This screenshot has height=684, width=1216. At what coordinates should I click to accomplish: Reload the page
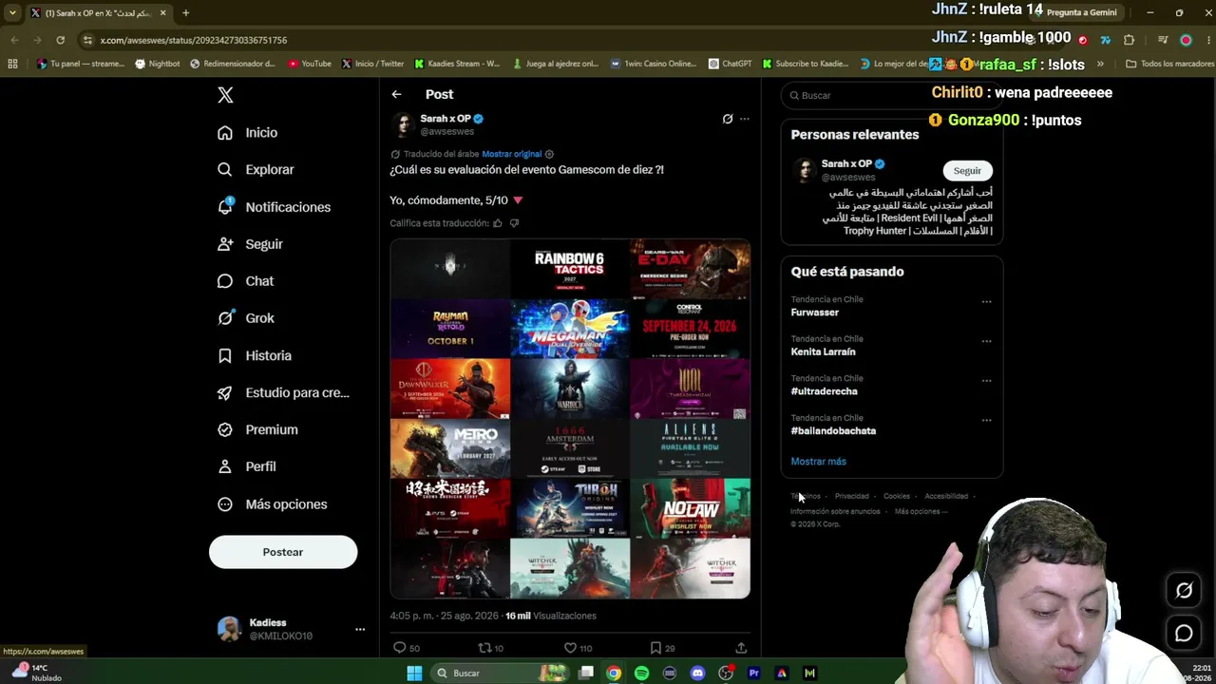click(60, 40)
